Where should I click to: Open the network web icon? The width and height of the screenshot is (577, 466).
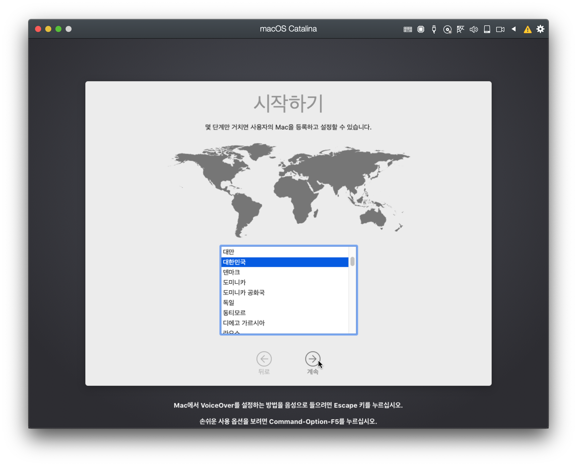pyautogui.click(x=460, y=29)
